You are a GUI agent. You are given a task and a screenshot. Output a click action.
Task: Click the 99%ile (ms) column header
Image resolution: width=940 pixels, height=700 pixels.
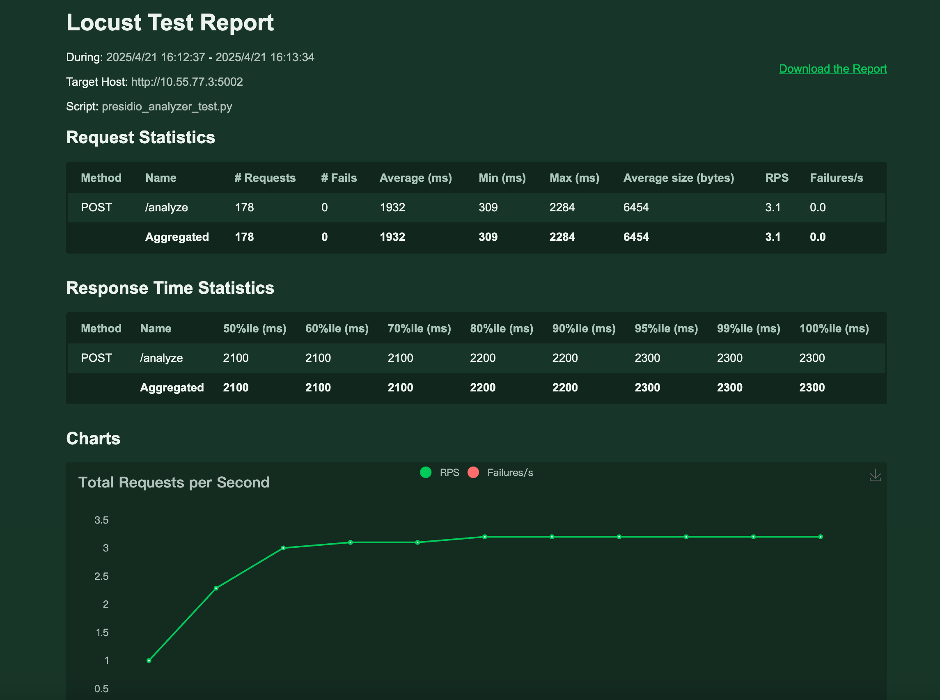(748, 328)
